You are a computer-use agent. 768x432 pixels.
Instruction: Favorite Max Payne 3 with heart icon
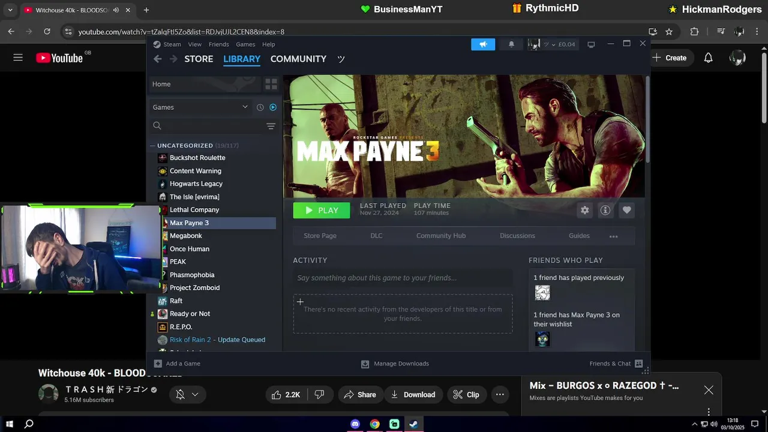(x=626, y=210)
